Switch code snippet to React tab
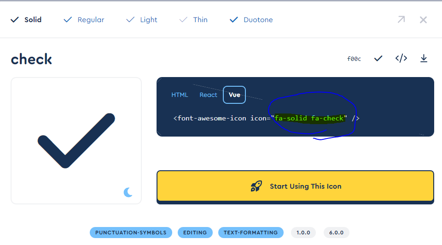The height and width of the screenshot is (245, 442). (208, 95)
